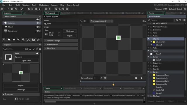Expand Animation Curves folder
The width and height of the screenshot is (187, 105).
[x=148, y=27]
